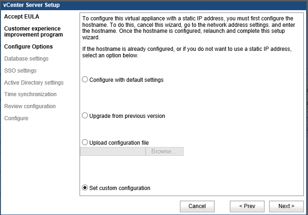
Task: Select Set custom configuration radio button
Action: [x=85, y=188]
